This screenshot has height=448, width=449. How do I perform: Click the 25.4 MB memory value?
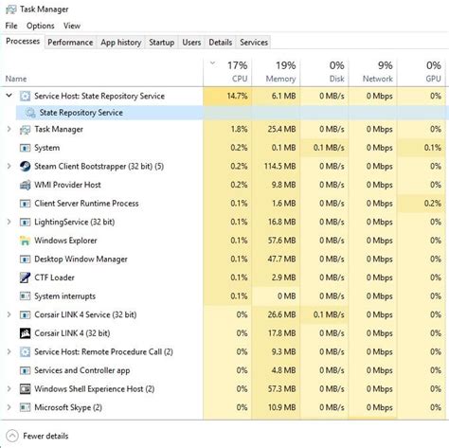tap(282, 129)
